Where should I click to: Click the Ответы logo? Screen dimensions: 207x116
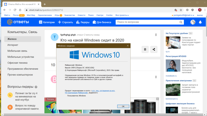[18, 22]
